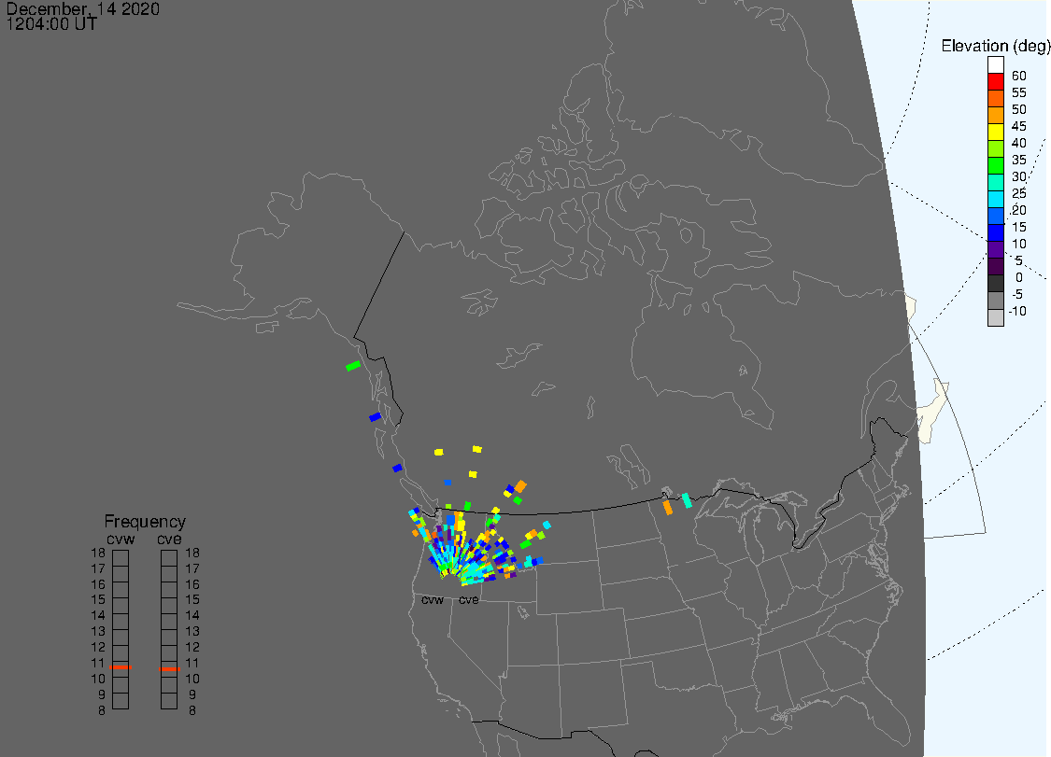
Task: Click the '1204:00 UT' time label
Action: click(51, 24)
